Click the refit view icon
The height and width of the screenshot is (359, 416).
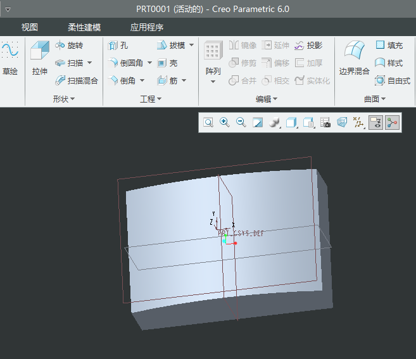point(208,123)
